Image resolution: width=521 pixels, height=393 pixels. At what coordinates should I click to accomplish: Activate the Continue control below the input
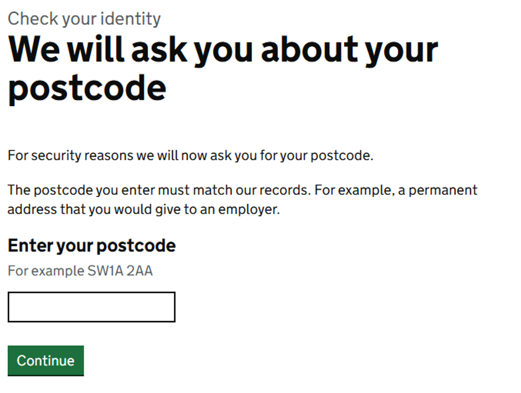(45, 360)
